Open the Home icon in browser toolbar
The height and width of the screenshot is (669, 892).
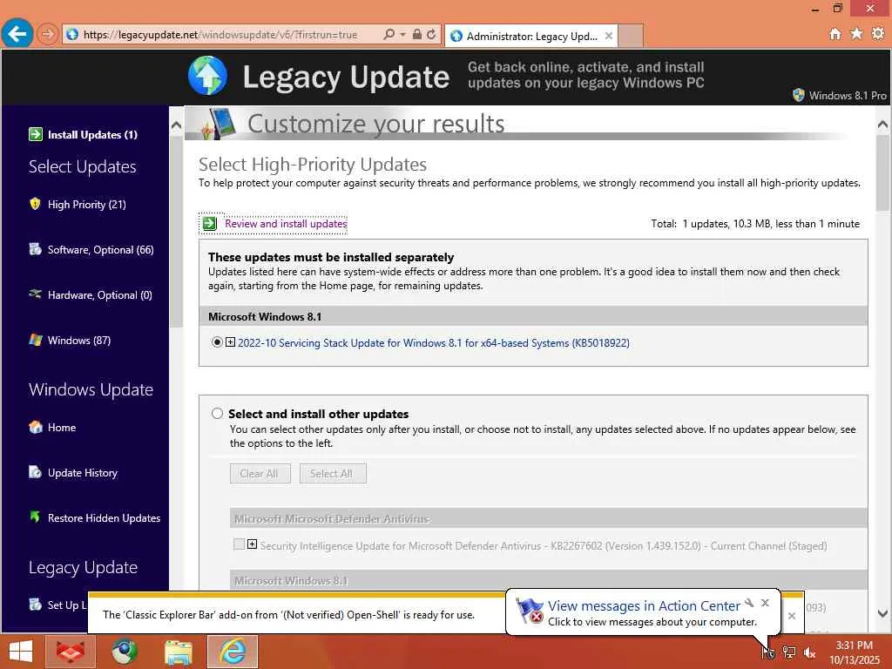pos(835,34)
